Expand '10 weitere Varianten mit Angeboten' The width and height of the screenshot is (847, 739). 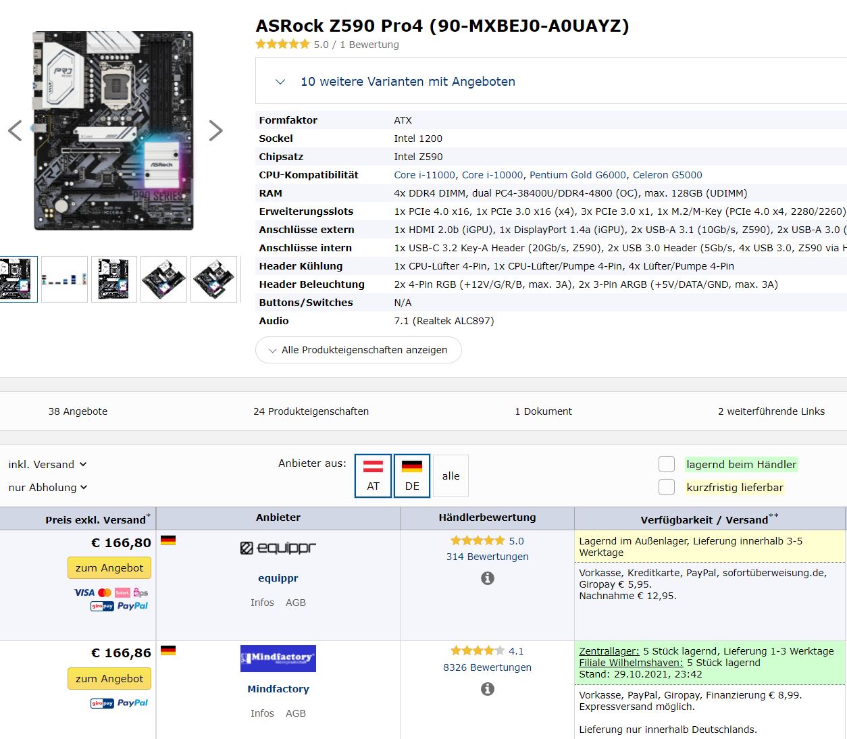(408, 82)
